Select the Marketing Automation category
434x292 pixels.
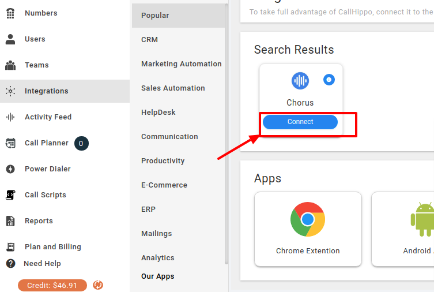tap(182, 64)
